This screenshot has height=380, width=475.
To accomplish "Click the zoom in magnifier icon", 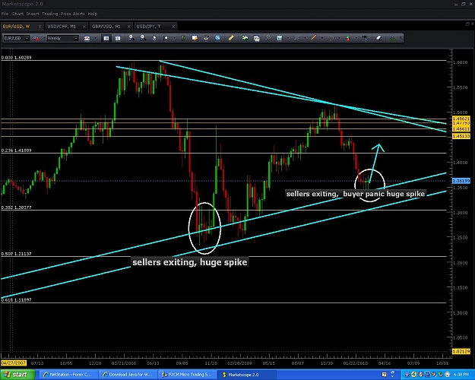I will point(131,38).
